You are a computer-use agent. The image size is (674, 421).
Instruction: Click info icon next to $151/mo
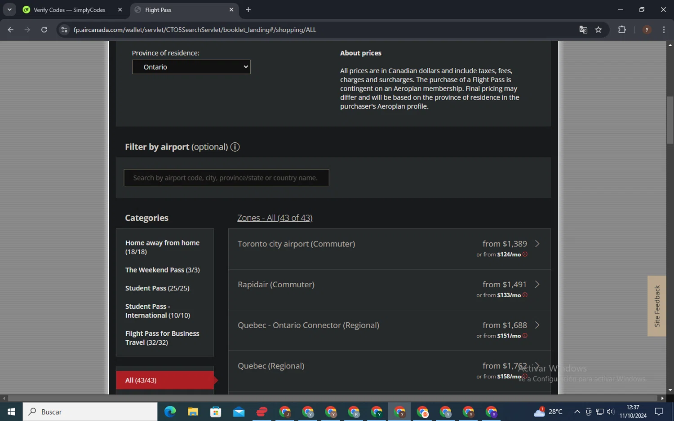[x=525, y=336]
